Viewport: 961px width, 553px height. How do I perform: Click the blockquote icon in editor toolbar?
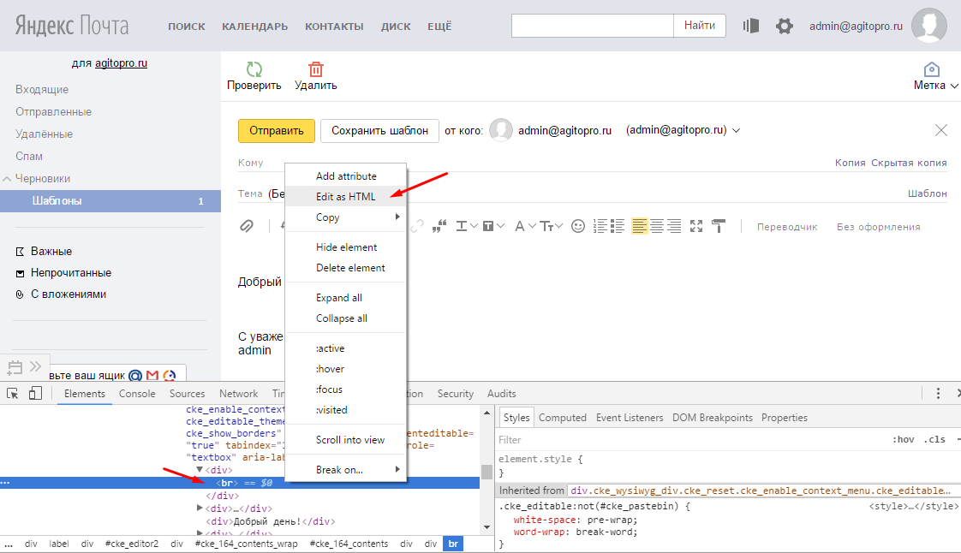pyautogui.click(x=441, y=226)
